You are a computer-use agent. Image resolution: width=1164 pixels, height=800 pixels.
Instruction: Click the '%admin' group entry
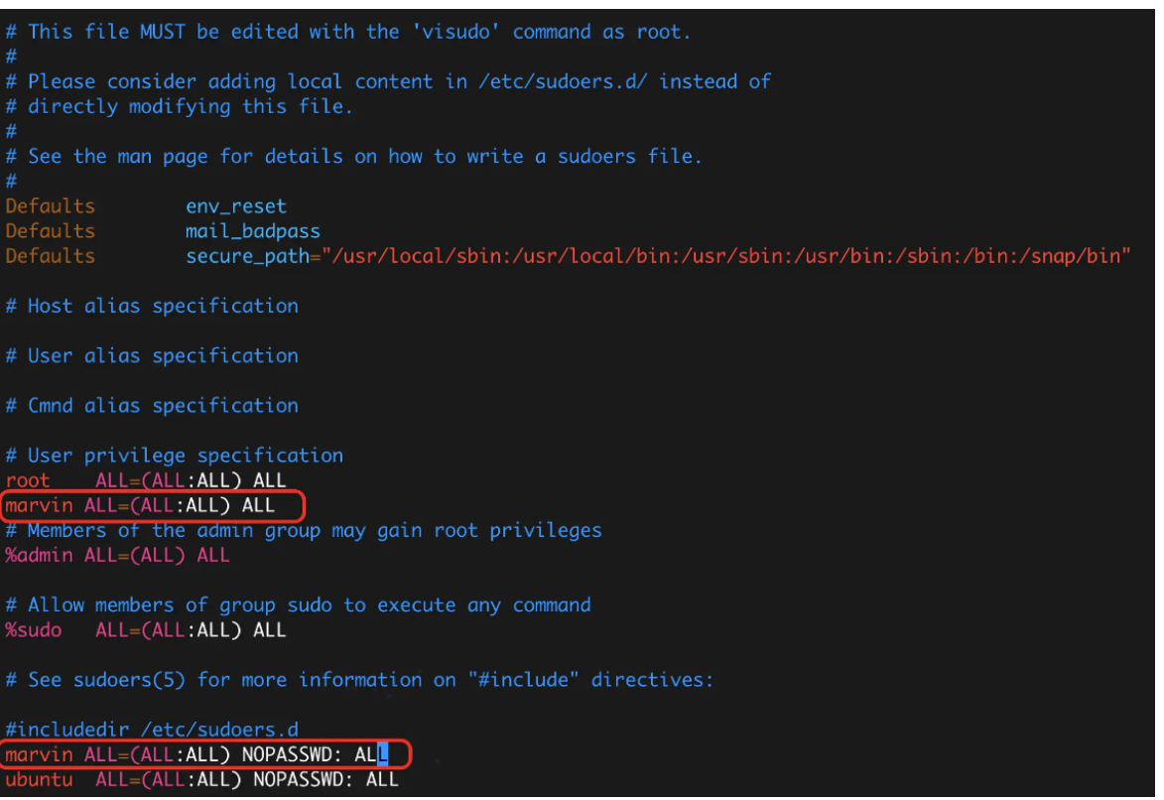[39, 555]
